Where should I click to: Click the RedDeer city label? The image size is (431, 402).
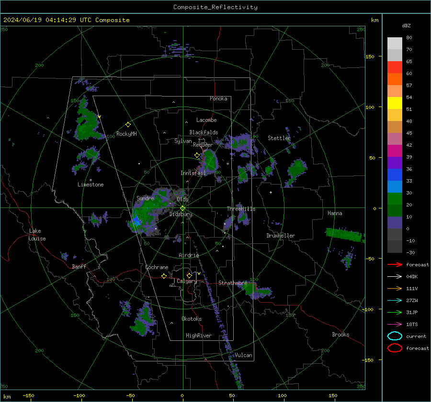coord(203,145)
